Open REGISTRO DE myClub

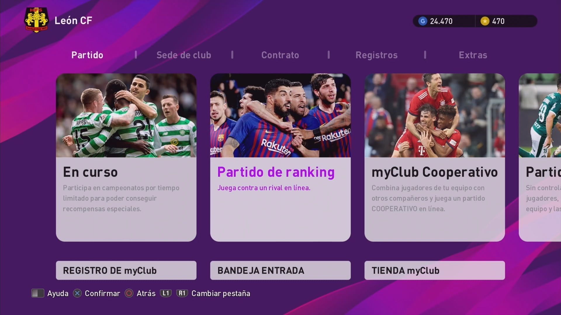126,270
